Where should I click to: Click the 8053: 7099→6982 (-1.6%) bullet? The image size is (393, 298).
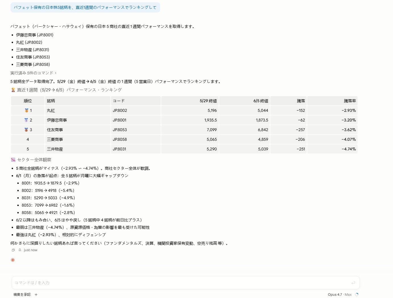point(48,205)
